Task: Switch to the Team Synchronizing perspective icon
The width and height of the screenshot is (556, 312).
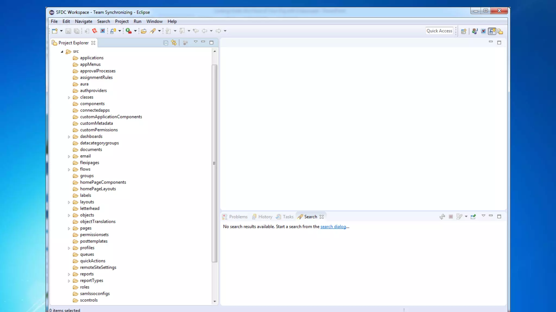Action: point(492,31)
